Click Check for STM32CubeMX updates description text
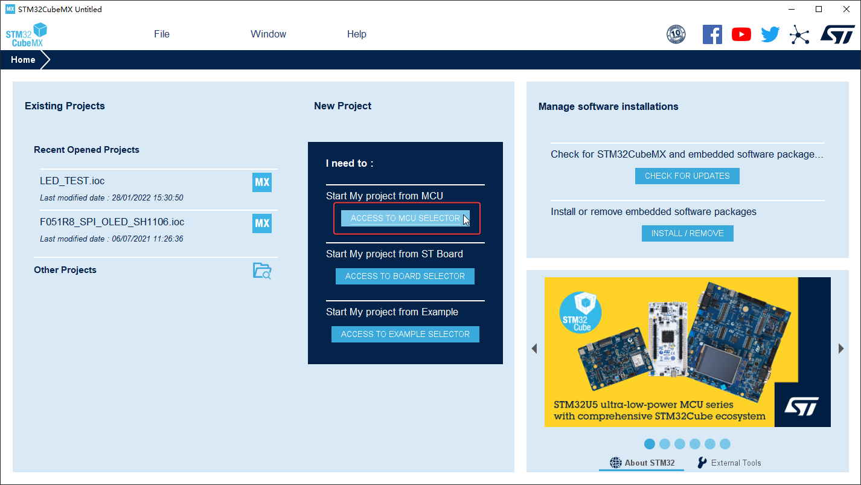Screen dimensions: 861x485 tap(687, 154)
